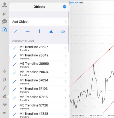Open M1 Trendline 47828 object
This screenshot has width=114, height=118.
[x=39, y=115]
